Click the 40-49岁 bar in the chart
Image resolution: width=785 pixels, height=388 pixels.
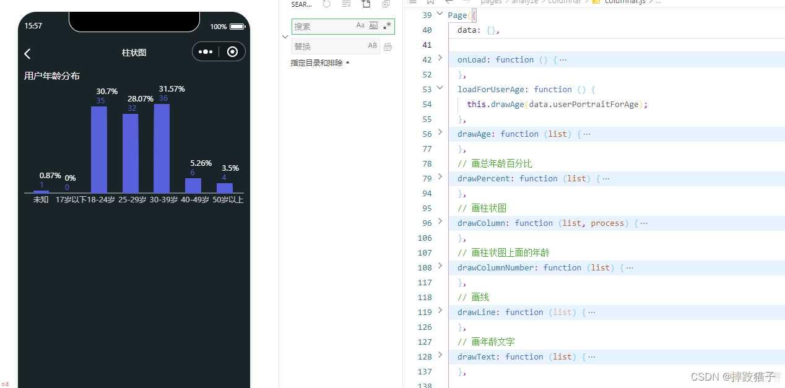193,186
